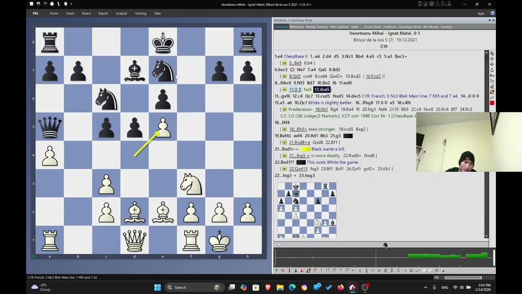Click the red X delete variation icon
The height and width of the screenshot is (294, 522).
[283, 270]
